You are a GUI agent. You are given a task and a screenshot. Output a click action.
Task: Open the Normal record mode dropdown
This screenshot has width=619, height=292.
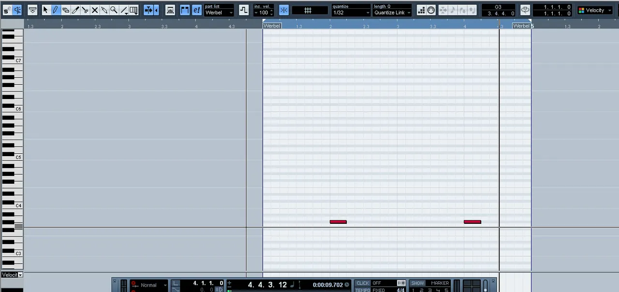(x=153, y=285)
